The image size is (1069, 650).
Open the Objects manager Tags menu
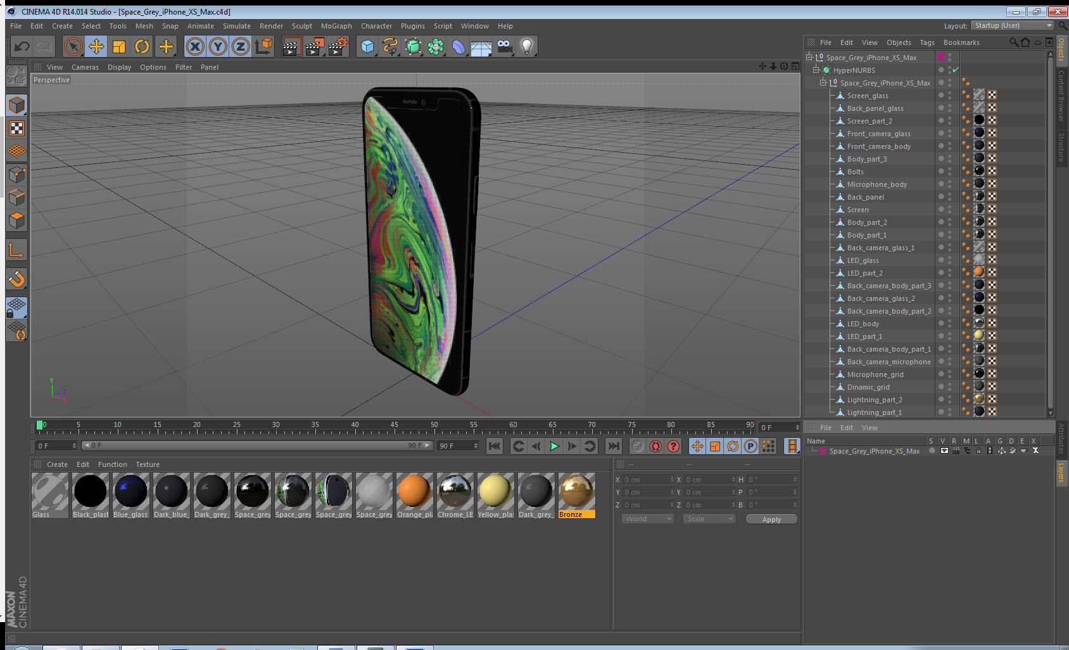pyautogui.click(x=927, y=42)
